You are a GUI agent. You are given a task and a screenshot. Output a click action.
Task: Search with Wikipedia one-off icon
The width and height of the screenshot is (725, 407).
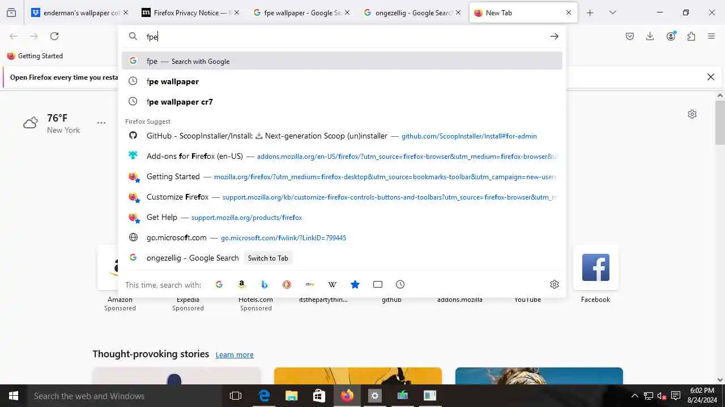(x=332, y=284)
